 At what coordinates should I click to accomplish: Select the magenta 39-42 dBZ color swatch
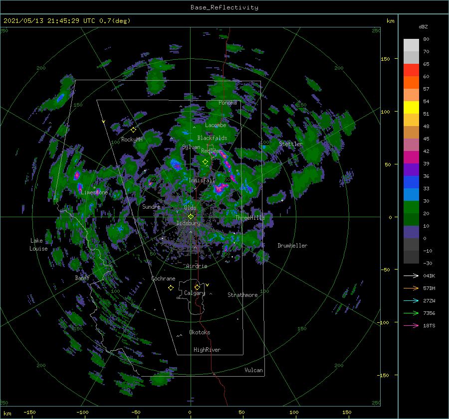pyautogui.click(x=411, y=157)
